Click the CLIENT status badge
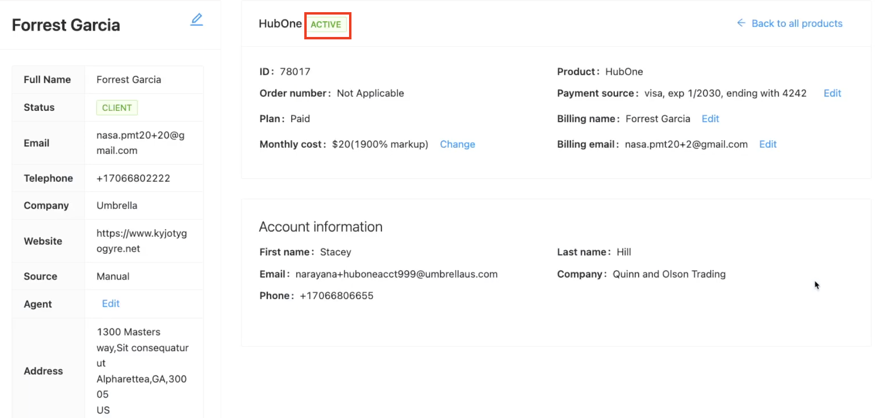The width and height of the screenshot is (886, 418). (x=117, y=107)
